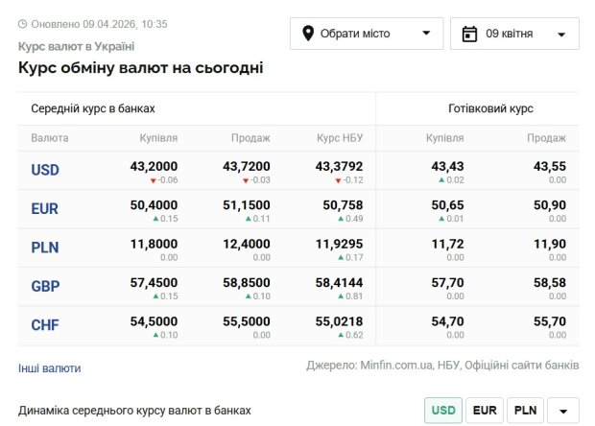This screenshot has height=426, width=595.
Task: Select the 'Готівковий курс' header
Action: (490, 108)
